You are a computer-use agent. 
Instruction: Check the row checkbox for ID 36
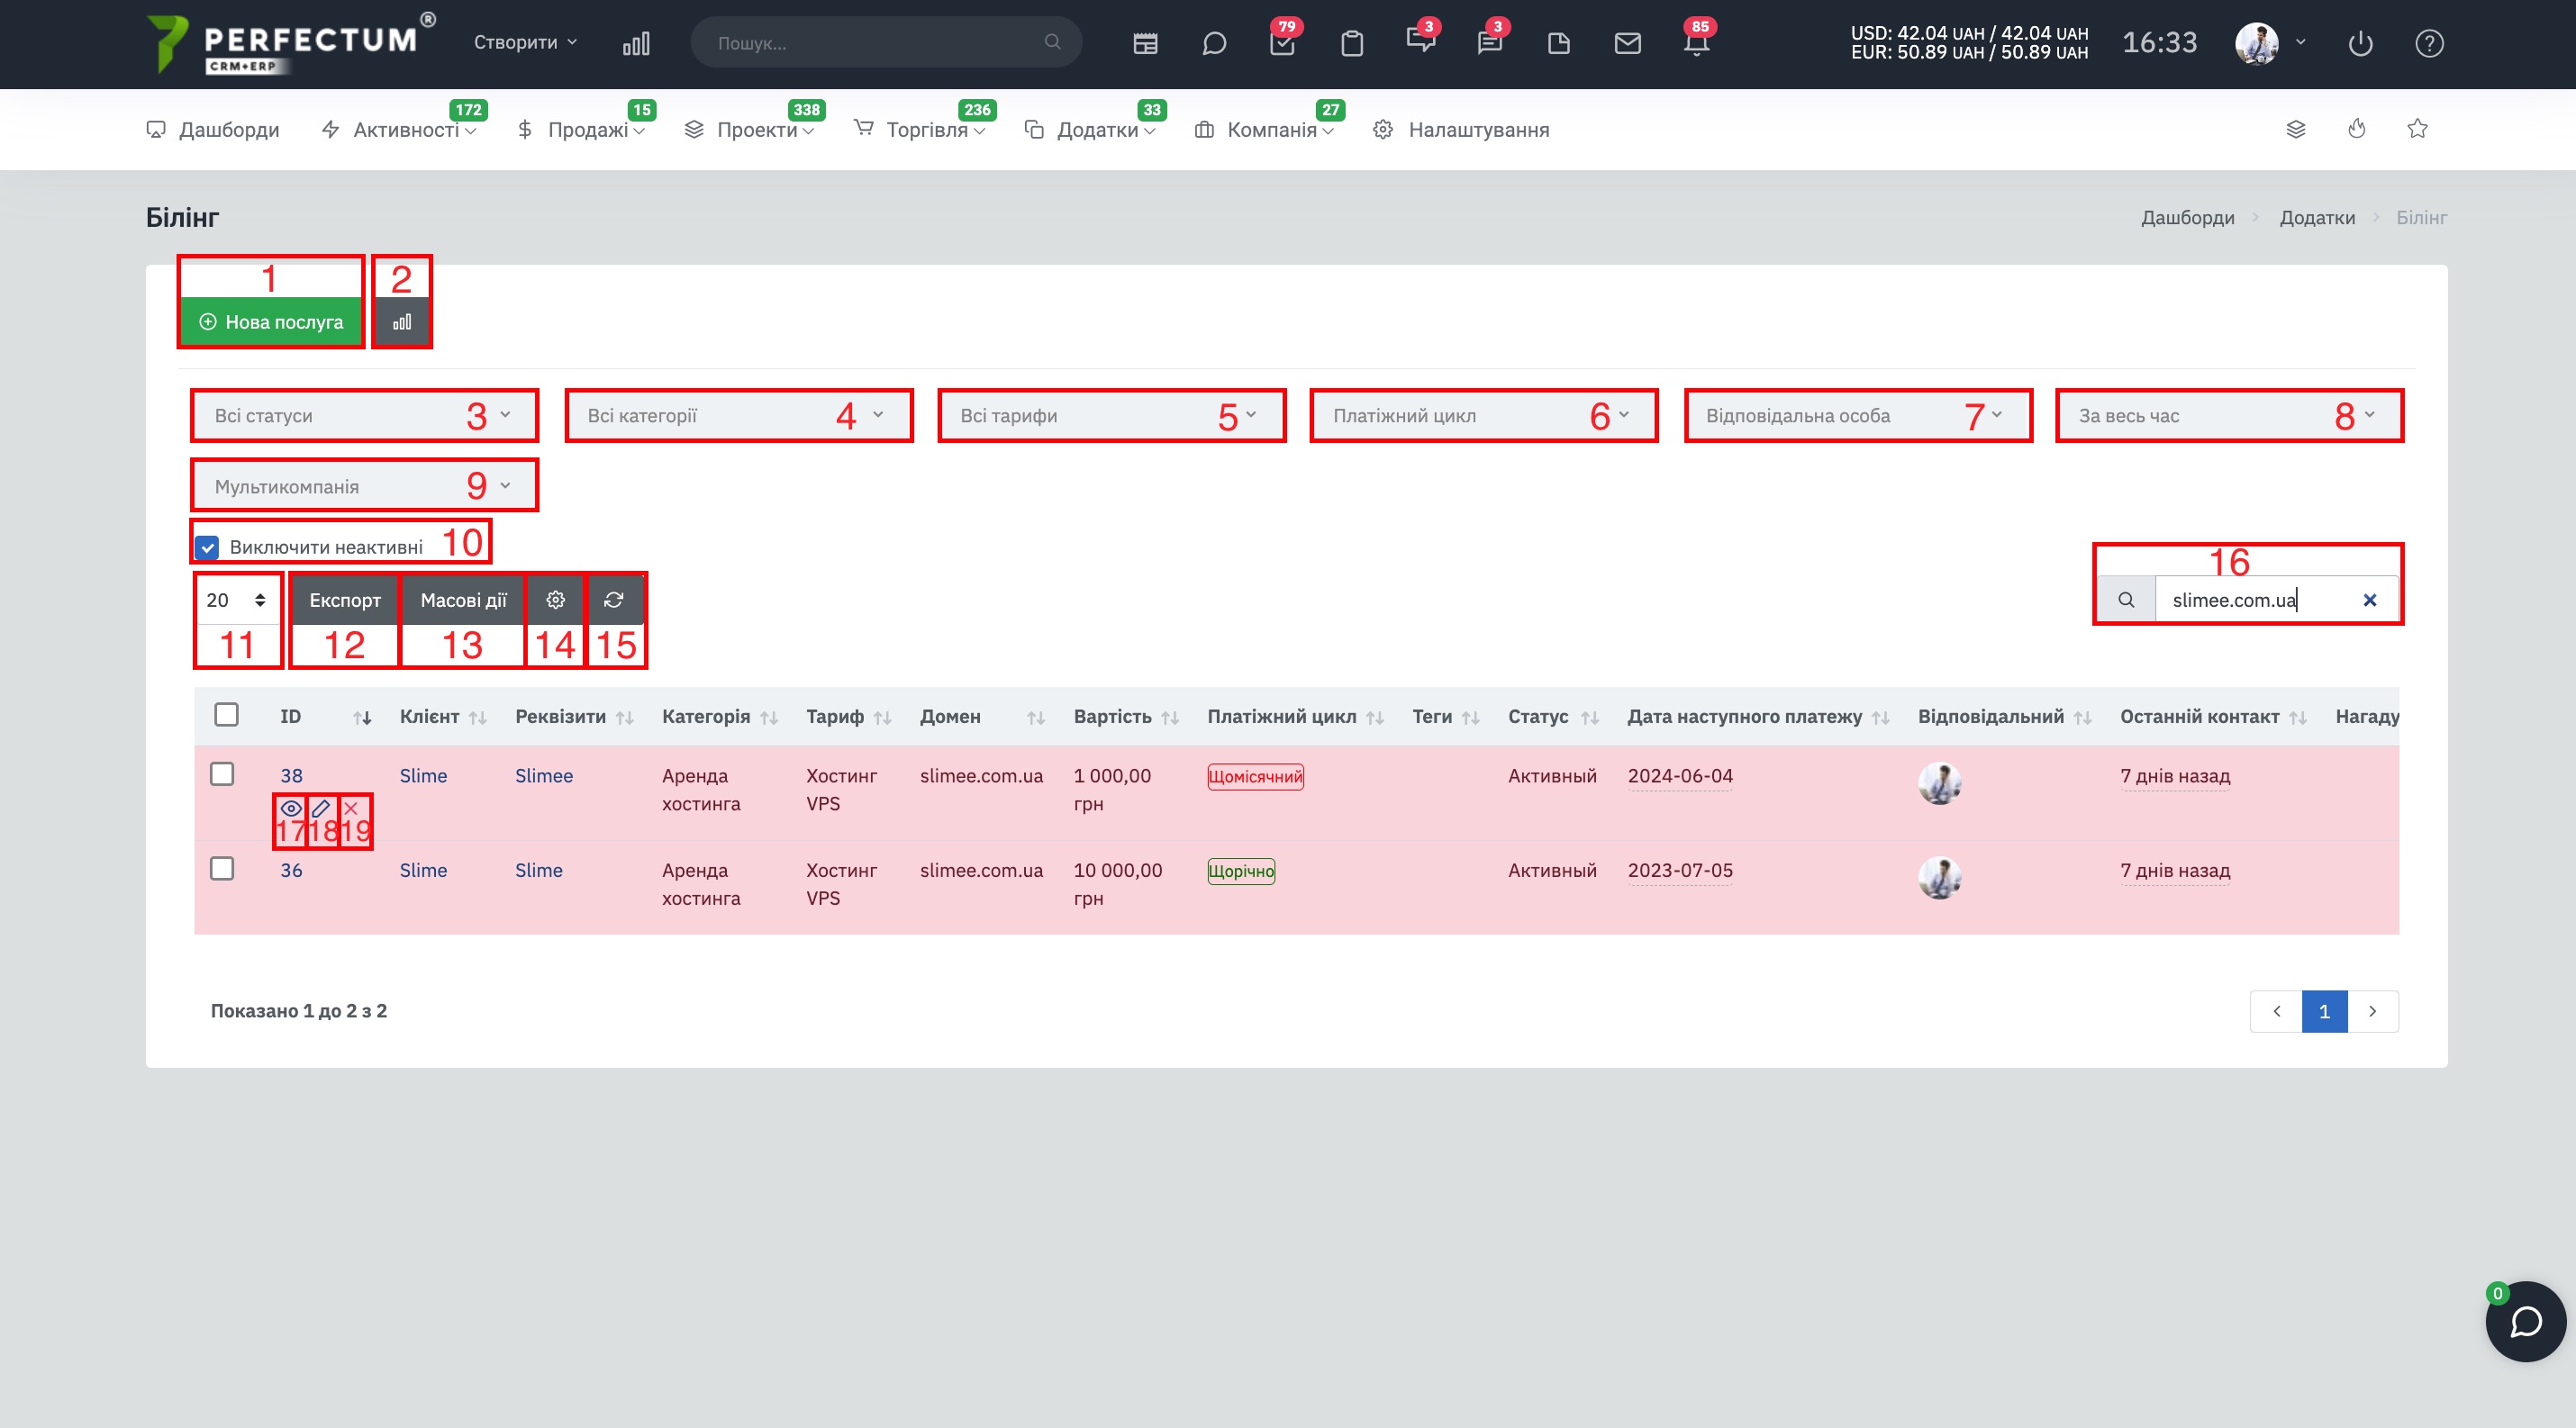pos(222,868)
